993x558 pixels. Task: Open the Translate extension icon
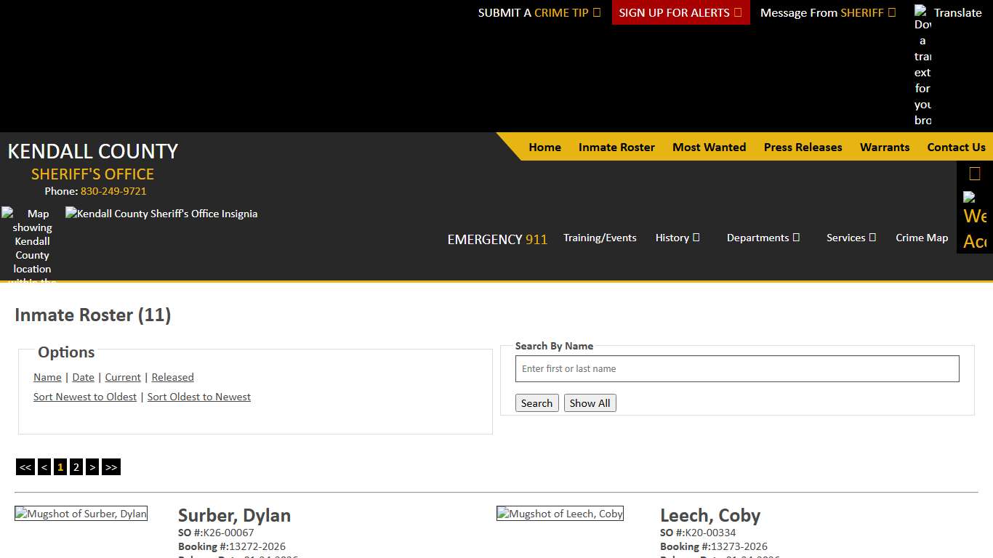pyautogui.click(x=921, y=12)
